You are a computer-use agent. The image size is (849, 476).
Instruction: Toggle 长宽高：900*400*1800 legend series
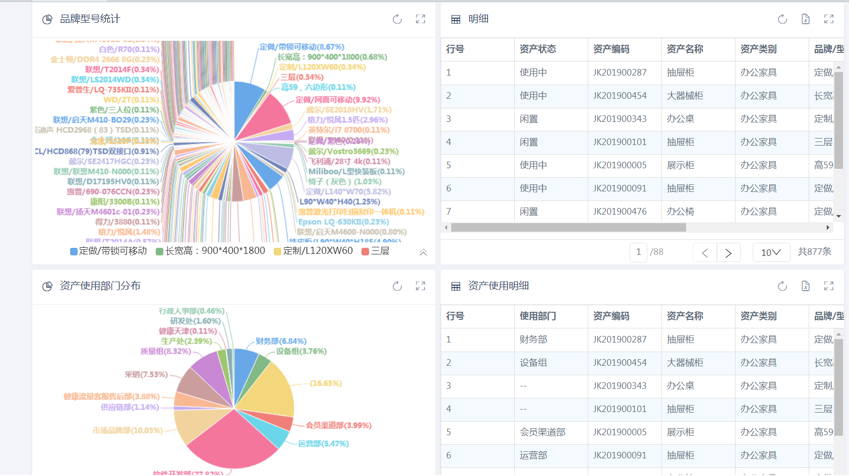pos(210,251)
